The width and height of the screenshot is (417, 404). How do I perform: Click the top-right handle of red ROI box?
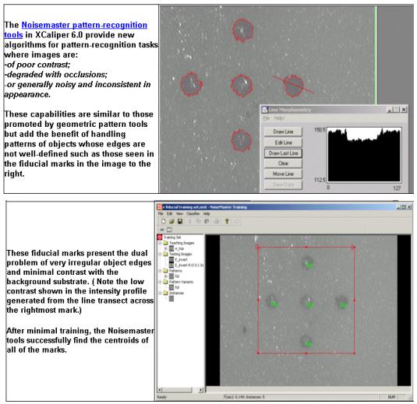354,248
